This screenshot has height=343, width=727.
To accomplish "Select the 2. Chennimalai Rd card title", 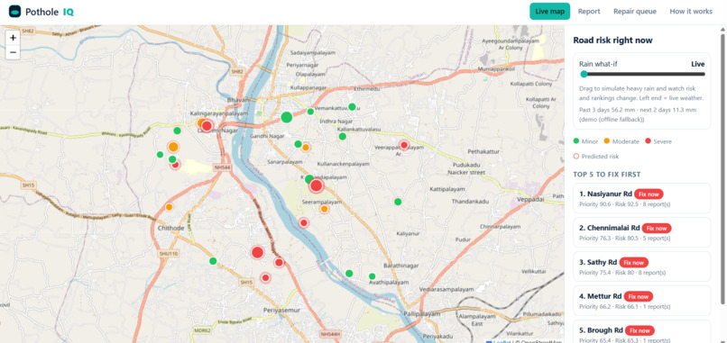I will (x=609, y=228).
